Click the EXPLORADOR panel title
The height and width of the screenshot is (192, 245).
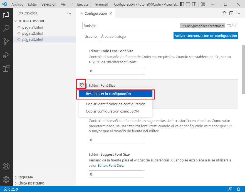point(28,13)
